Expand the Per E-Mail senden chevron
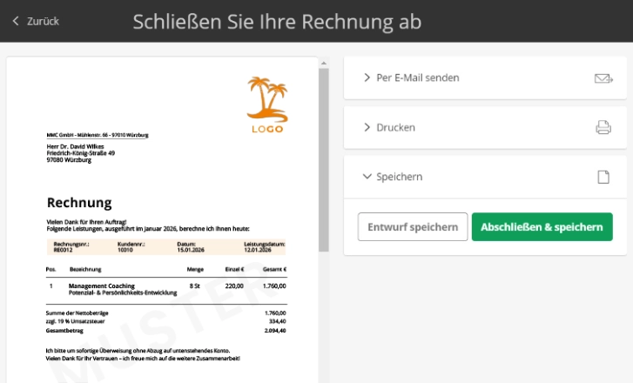Image resolution: width=633 pixels, height=383 pixels. click(x=367, y=78)
